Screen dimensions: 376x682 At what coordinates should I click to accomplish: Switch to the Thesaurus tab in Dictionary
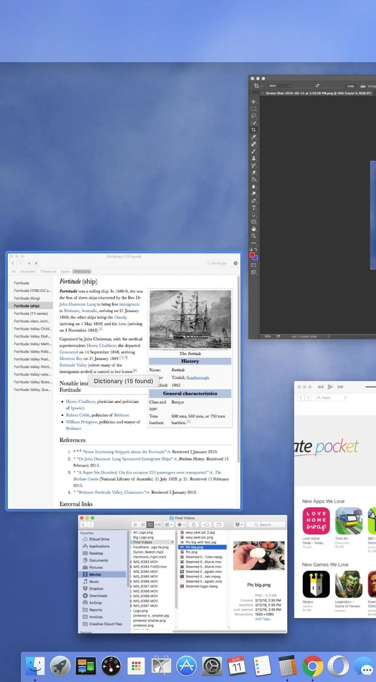pyautogui.click(x=48, y=272)
